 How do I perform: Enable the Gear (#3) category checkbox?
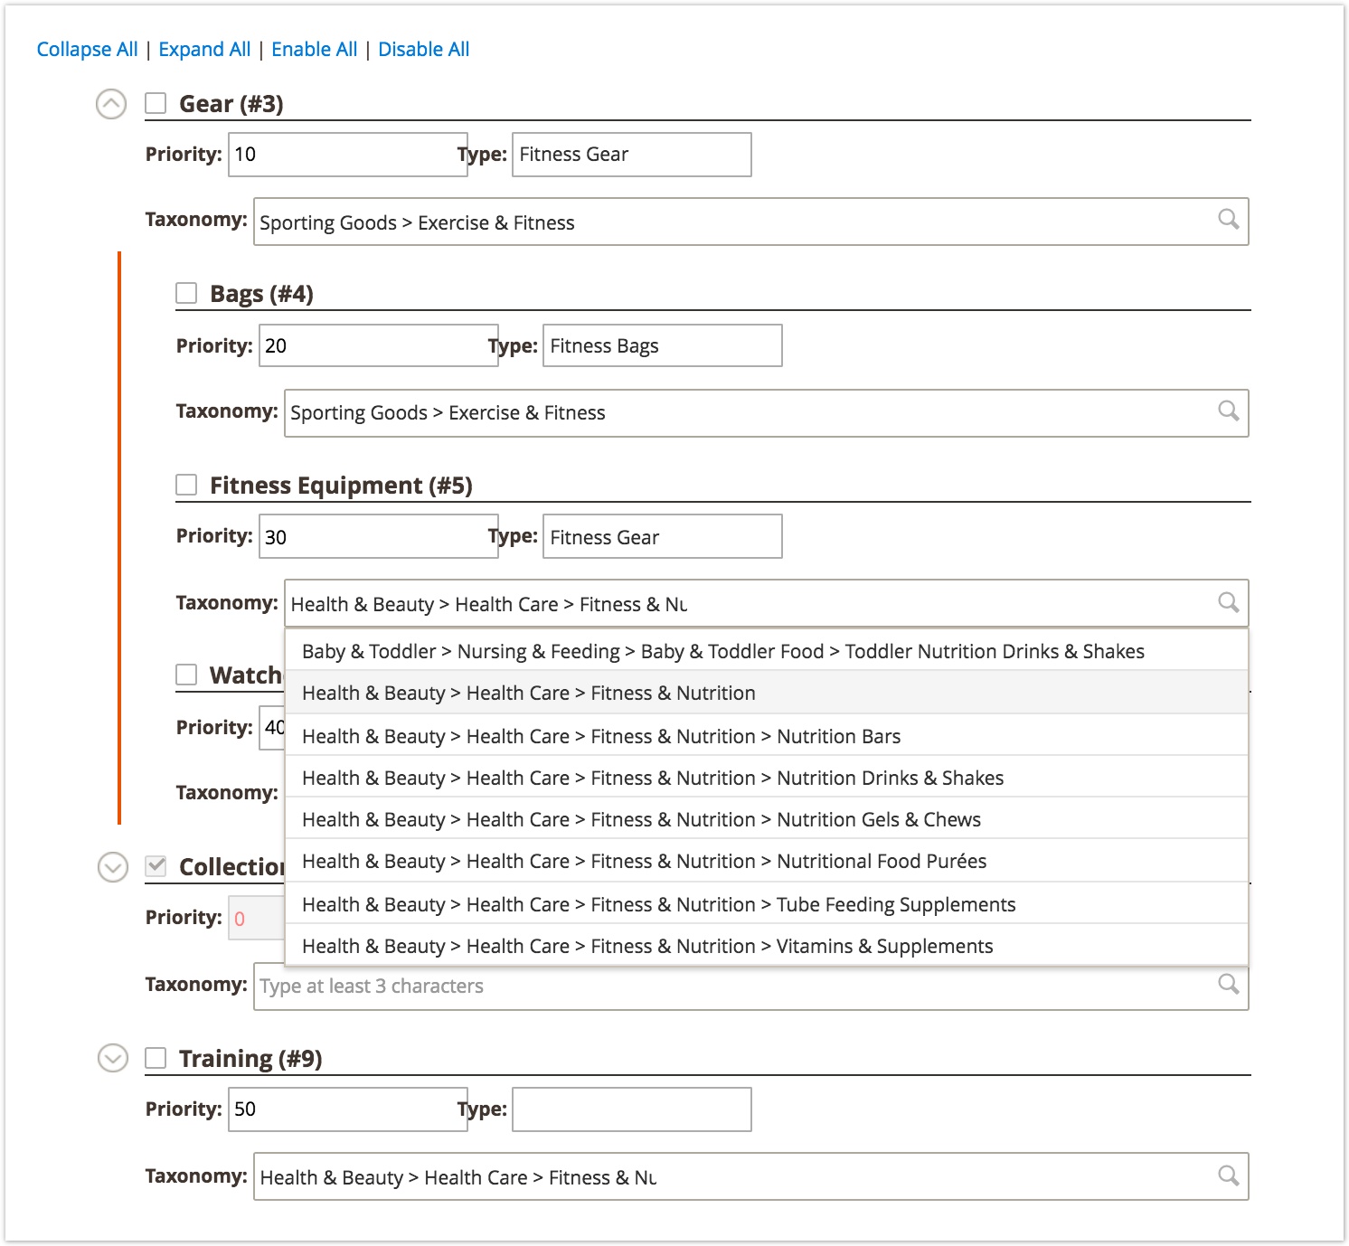click(156, 103)
